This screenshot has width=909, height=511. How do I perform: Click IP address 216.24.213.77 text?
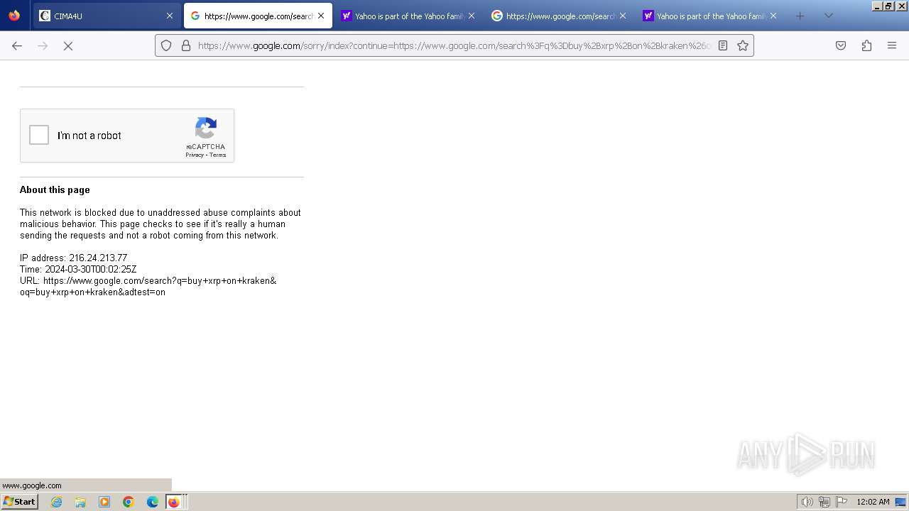(x=74, y=258)
